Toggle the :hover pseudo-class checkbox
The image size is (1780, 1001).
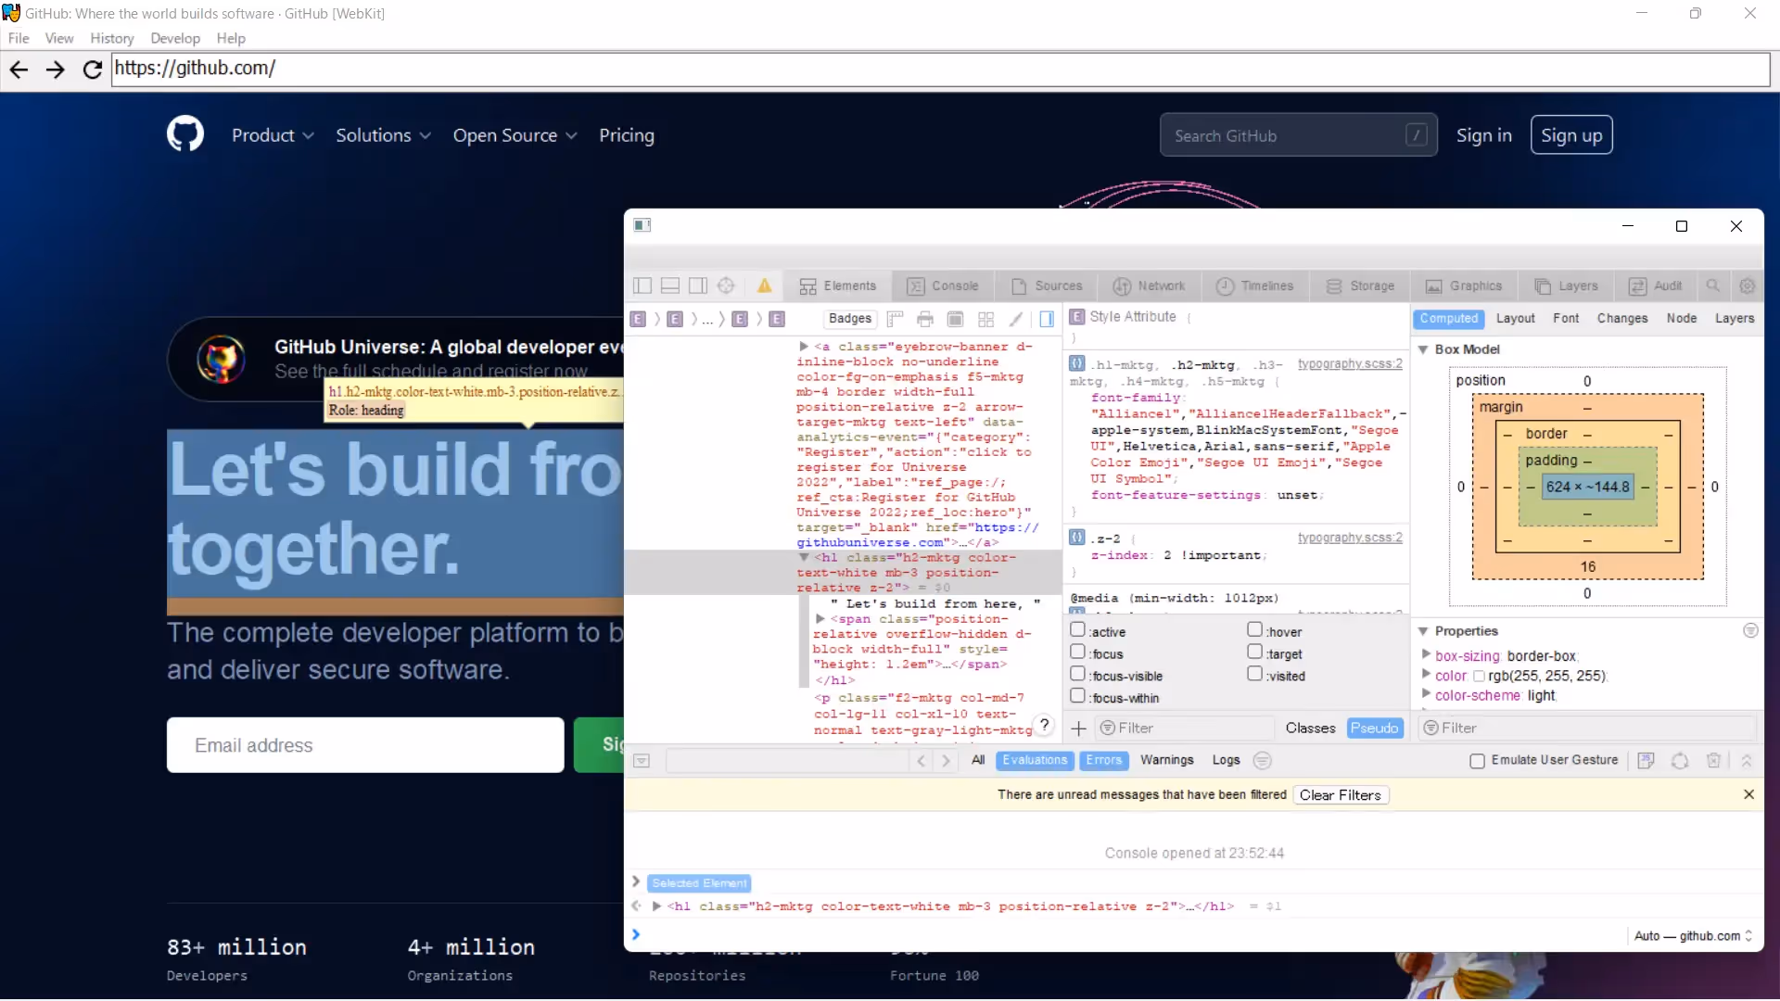1254,629
